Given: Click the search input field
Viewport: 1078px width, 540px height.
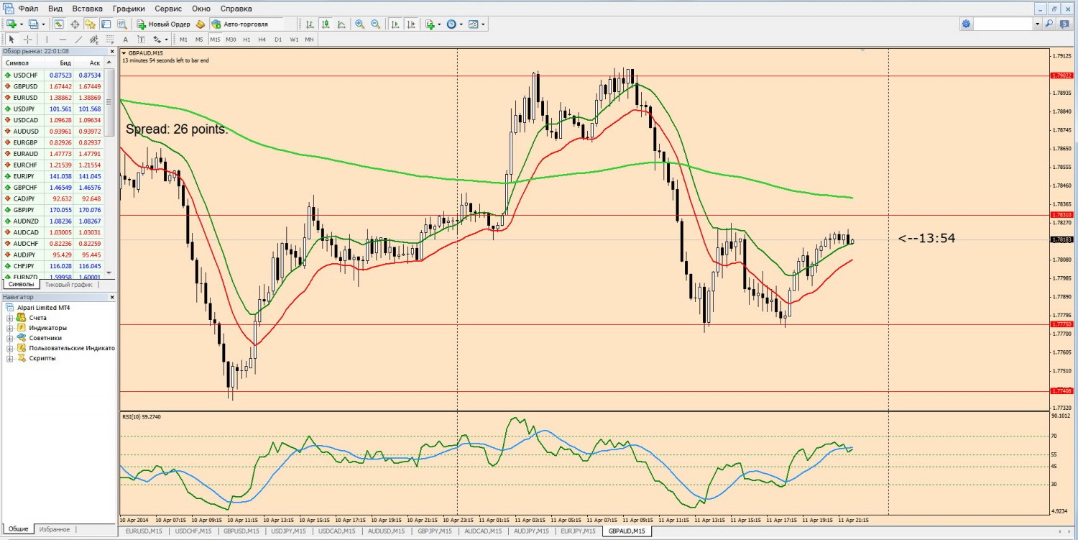Looking at the screenshot, I should click(1003, 24).
